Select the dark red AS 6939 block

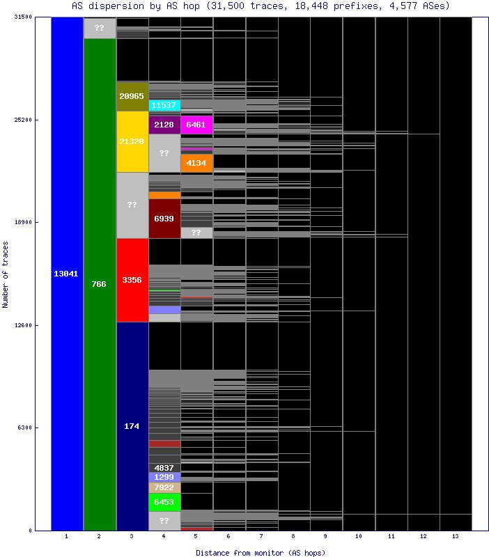164,219
